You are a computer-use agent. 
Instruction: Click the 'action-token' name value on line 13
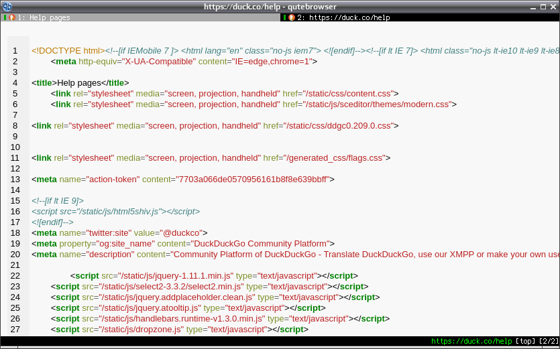pyautogui.click(x=113, y=179)
